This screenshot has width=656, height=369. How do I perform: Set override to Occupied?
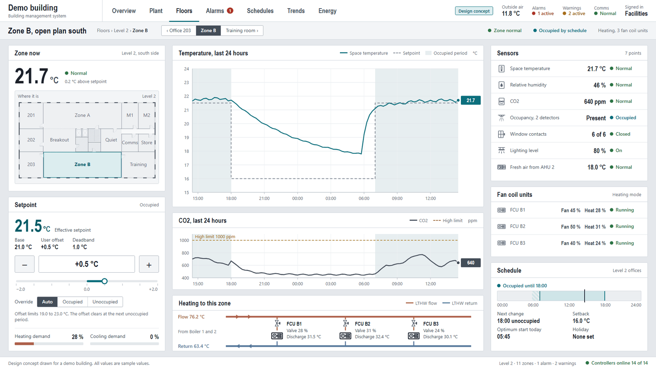73,302
